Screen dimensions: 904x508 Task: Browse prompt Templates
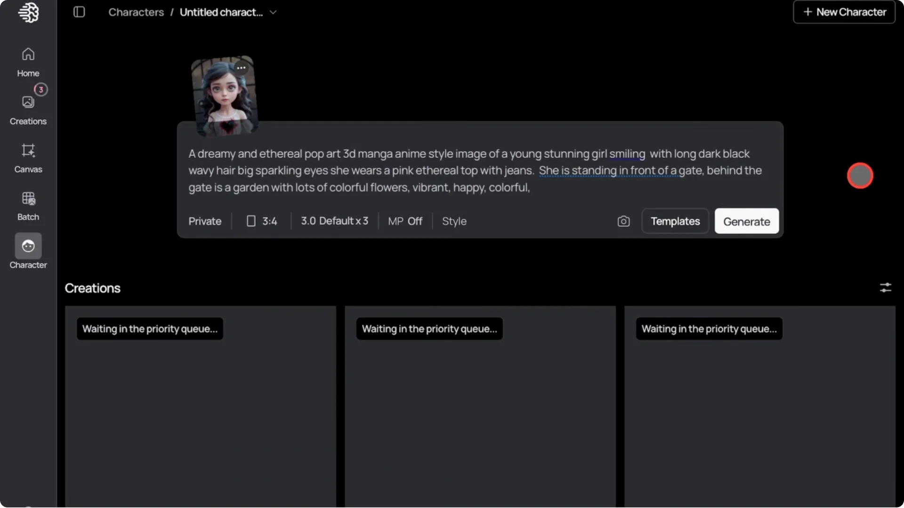coord(675,221)
